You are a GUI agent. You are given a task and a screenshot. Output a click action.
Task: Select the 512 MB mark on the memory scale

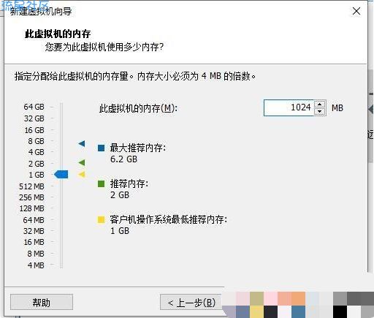point(31,186)
